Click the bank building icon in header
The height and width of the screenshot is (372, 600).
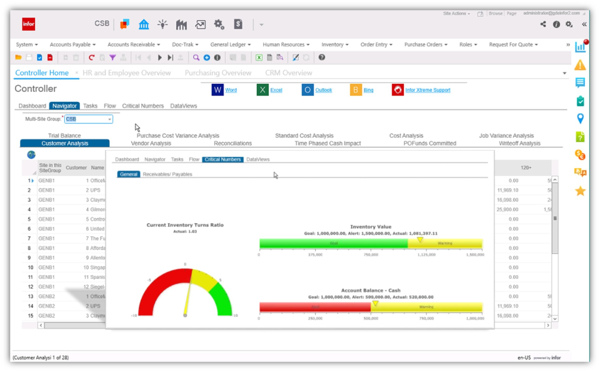144,24
